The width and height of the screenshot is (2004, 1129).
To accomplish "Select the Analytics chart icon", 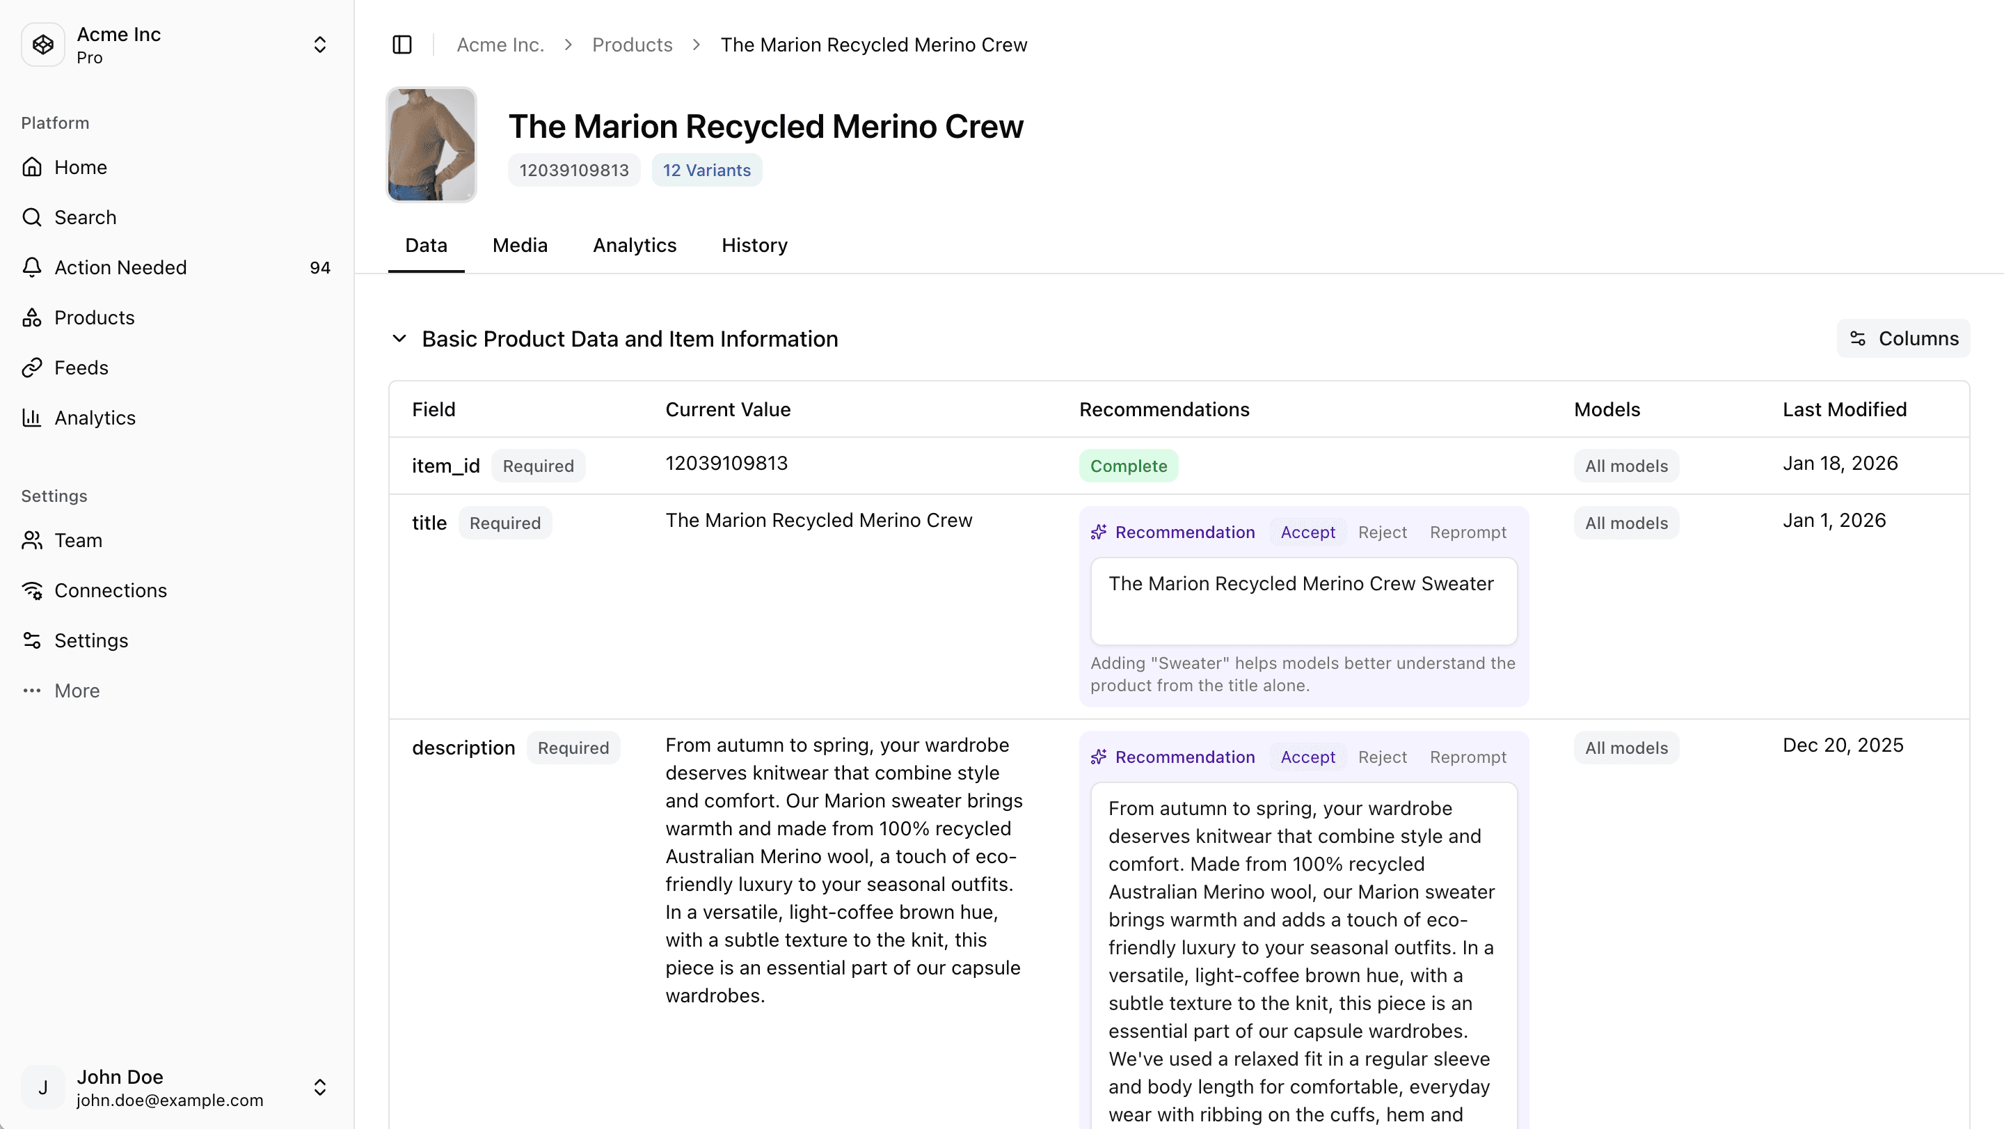I will [32, 417].
